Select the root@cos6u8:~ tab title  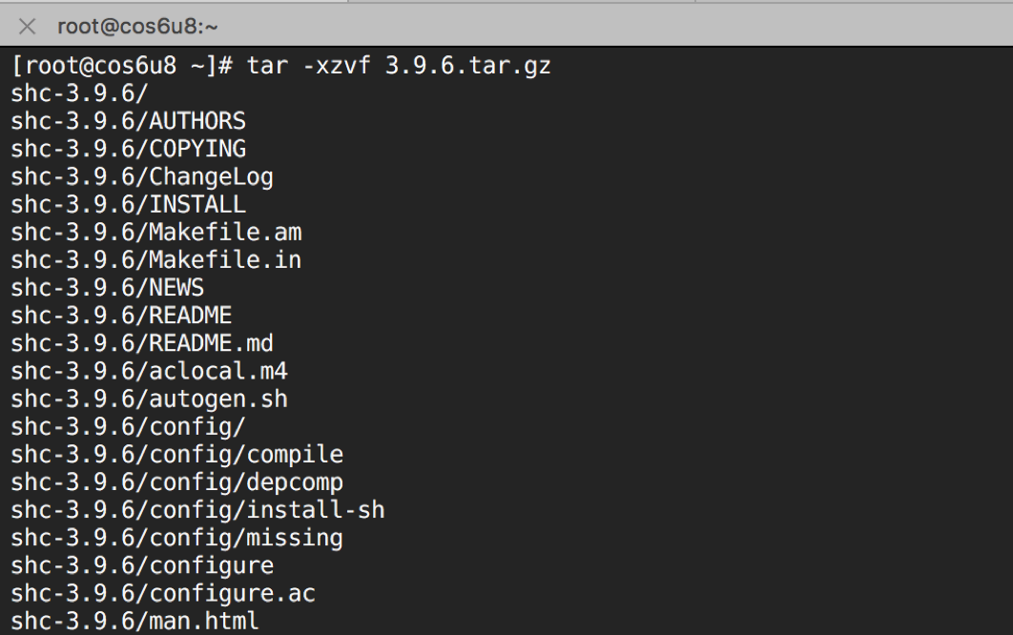[x=137, y=27]
